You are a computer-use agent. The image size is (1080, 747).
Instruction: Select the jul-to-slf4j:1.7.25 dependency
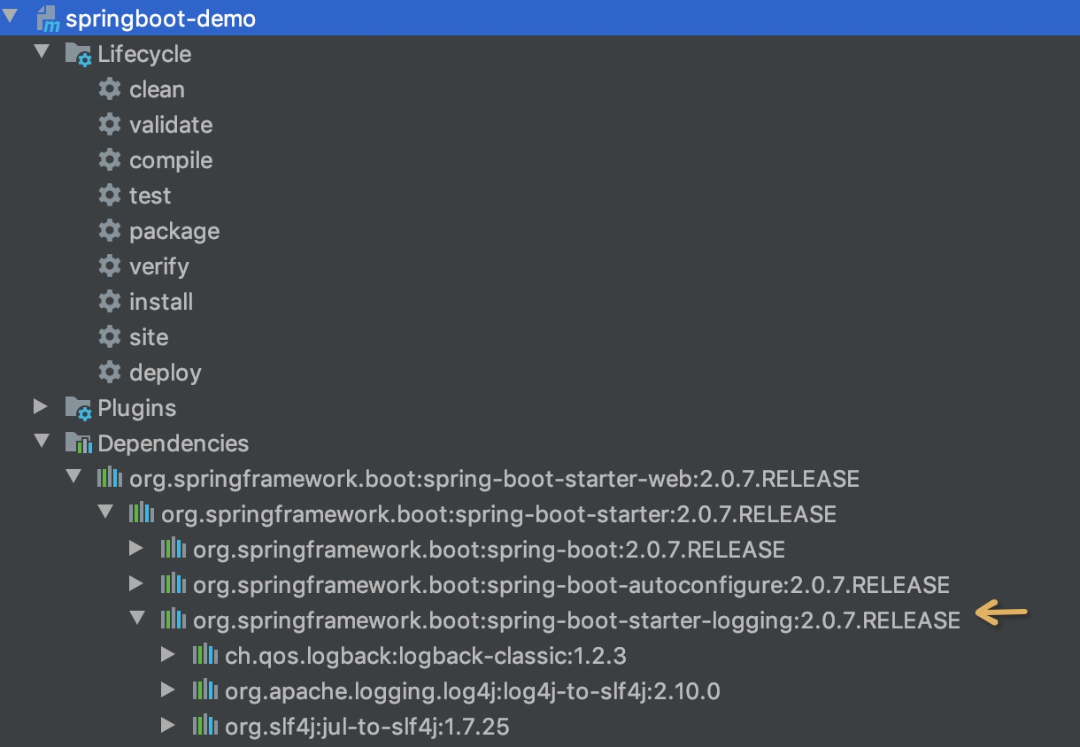(366, 727)
